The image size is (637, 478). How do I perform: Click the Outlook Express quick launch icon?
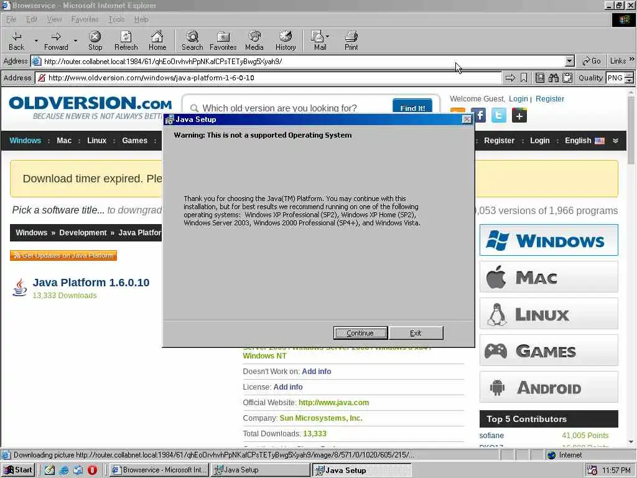coord(78,470)
